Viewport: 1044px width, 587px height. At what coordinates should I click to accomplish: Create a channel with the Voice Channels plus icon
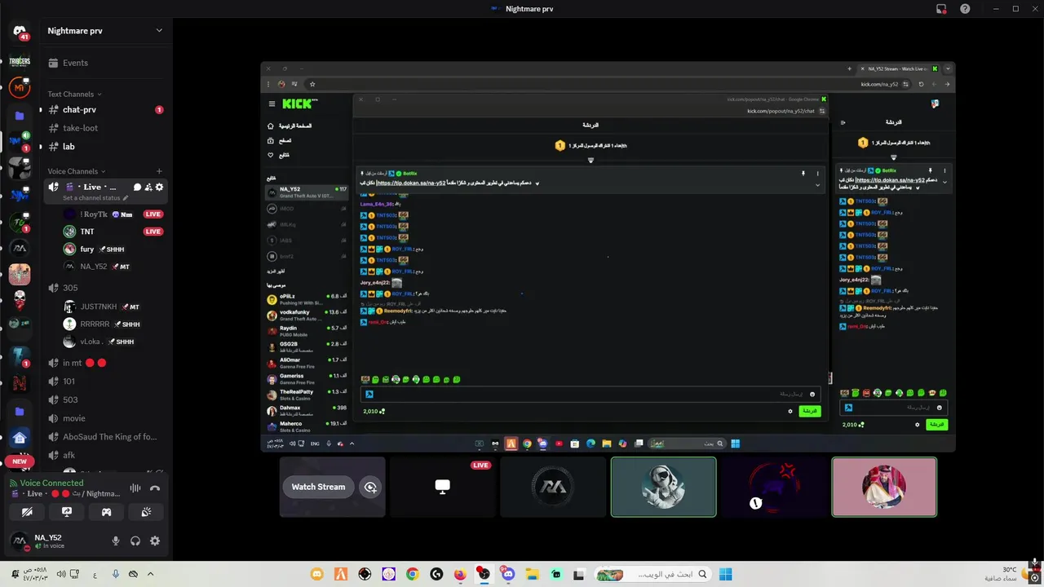pos(159,171)
